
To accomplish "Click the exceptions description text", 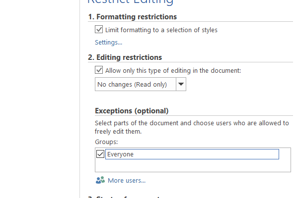I will (192, 127).
